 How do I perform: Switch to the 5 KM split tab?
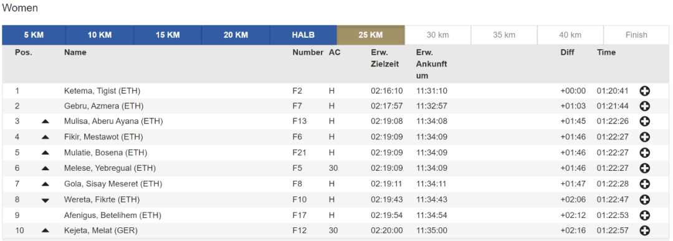[x=34, y=35]
